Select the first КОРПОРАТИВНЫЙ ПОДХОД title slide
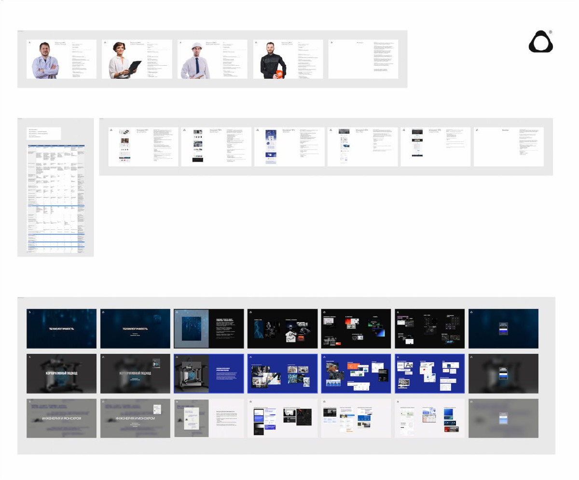This screenshot has height=480, width=579. [x=61, y=373]
